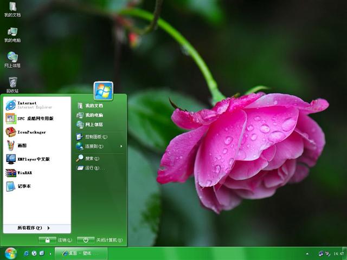Viewport: 347px width, 260px height.
Task: Launch KMPlayer中文版 entry
Action: (x=37, y=159)
